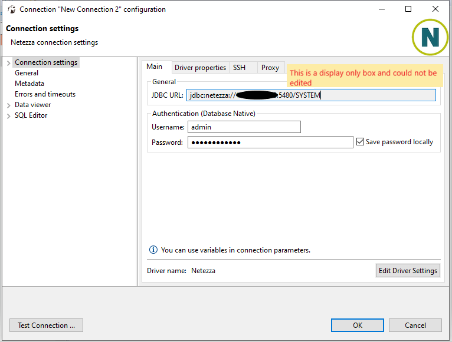Expand the SQL Editor tree node
The image size is (452, 342).
9,116
